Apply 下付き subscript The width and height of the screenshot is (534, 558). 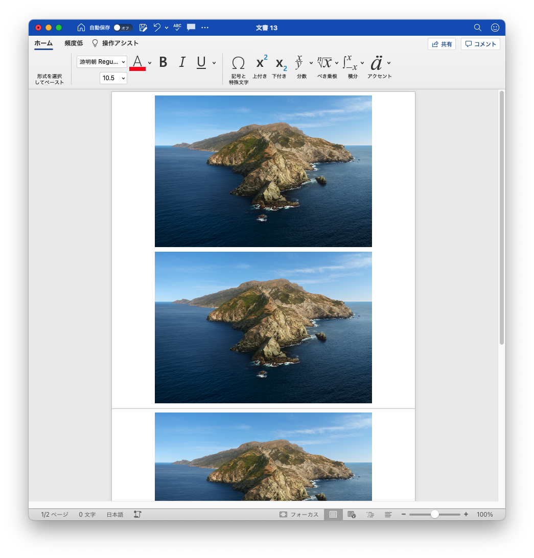click(280, 67)
